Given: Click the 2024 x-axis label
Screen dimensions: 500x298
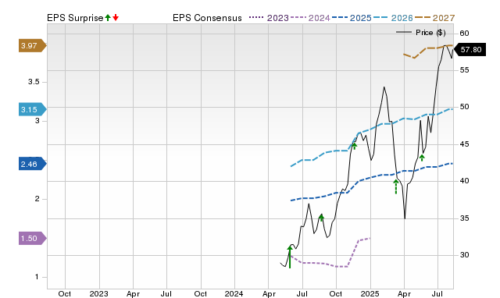Looking at the screenshot, I should (234, 293).
